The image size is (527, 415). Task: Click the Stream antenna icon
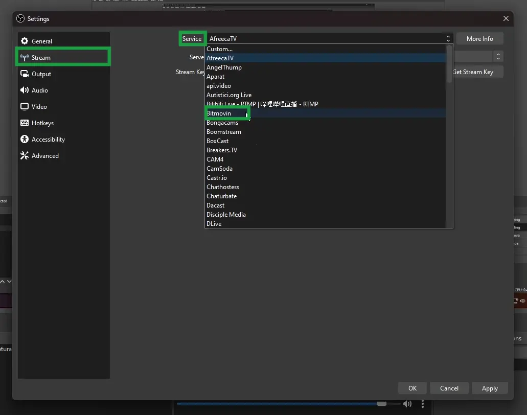pos(25,57)
